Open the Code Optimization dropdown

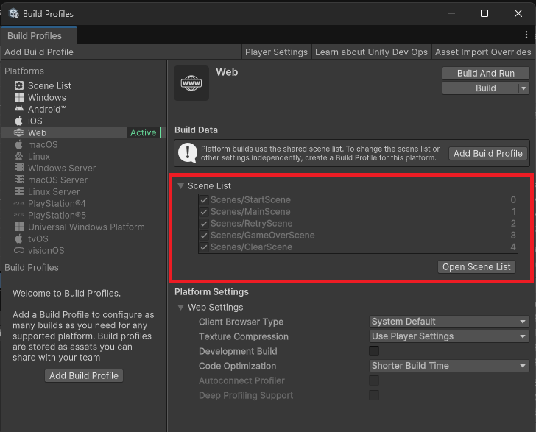[x=449, y=366]
